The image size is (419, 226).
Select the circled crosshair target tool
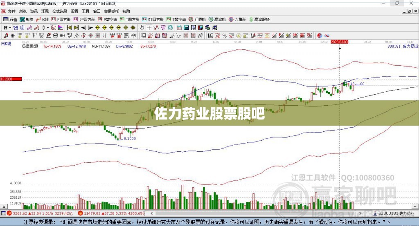click(83, 36)
